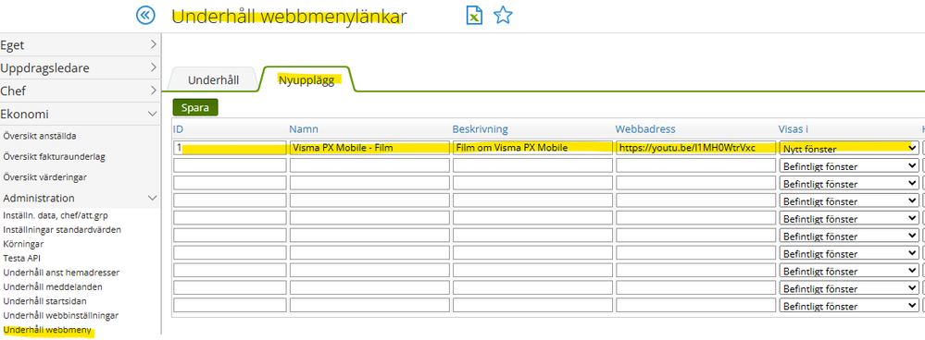The image size is (925, 340).
Task: Open third row 'Befintligt fönster' dropdown
Action: pos(849,184)
